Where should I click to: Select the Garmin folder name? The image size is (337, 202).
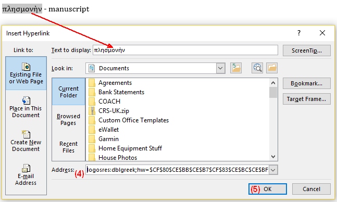tap(108, 139)
